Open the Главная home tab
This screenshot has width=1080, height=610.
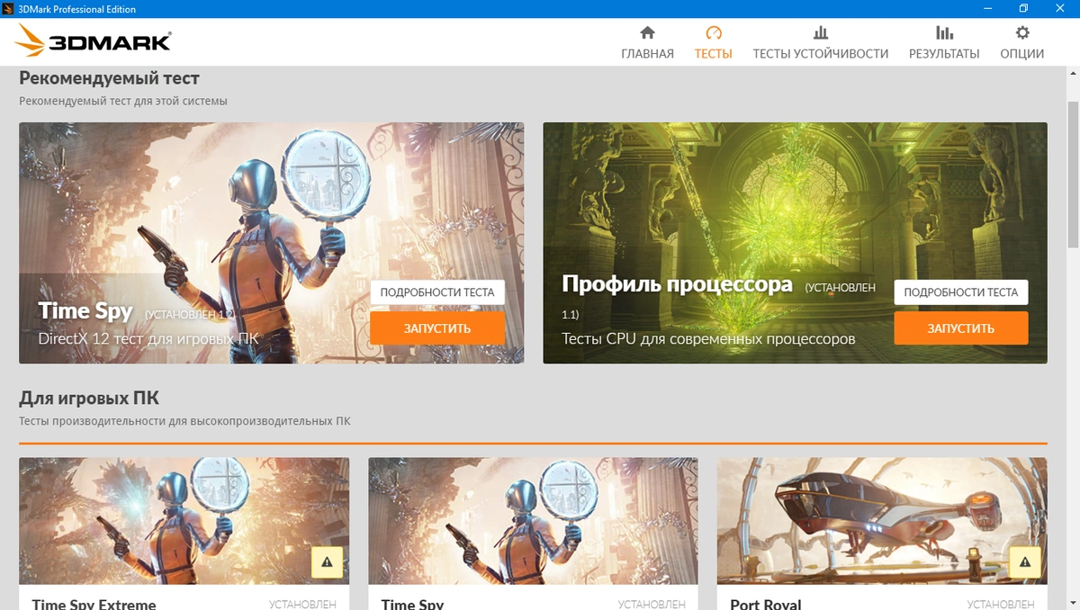(647, 43)
